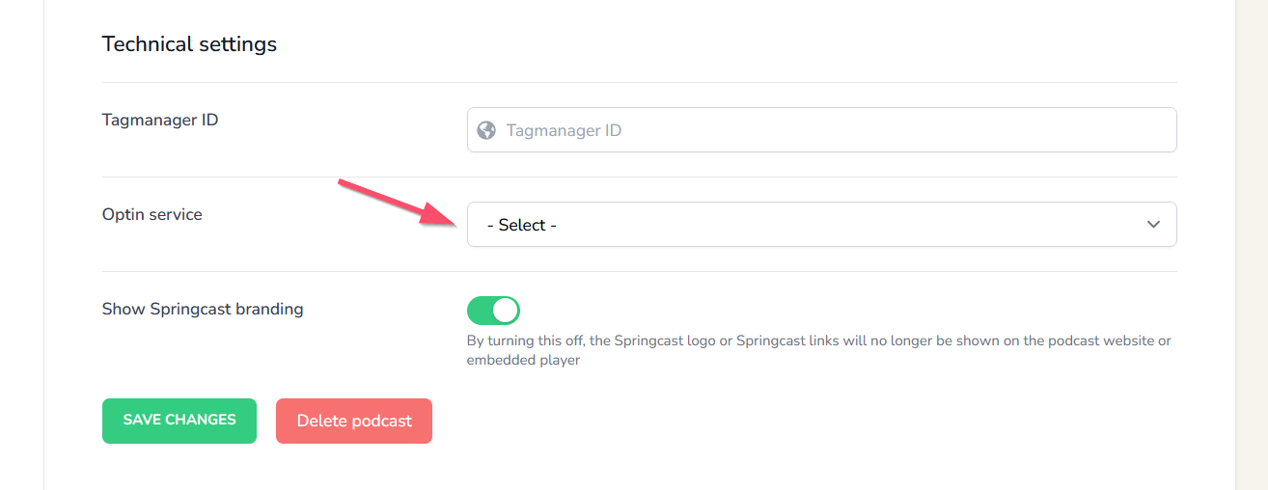
Task: Click the "Show Springcast branding" label
Action: pyautogui.click(x=203, y=310)
